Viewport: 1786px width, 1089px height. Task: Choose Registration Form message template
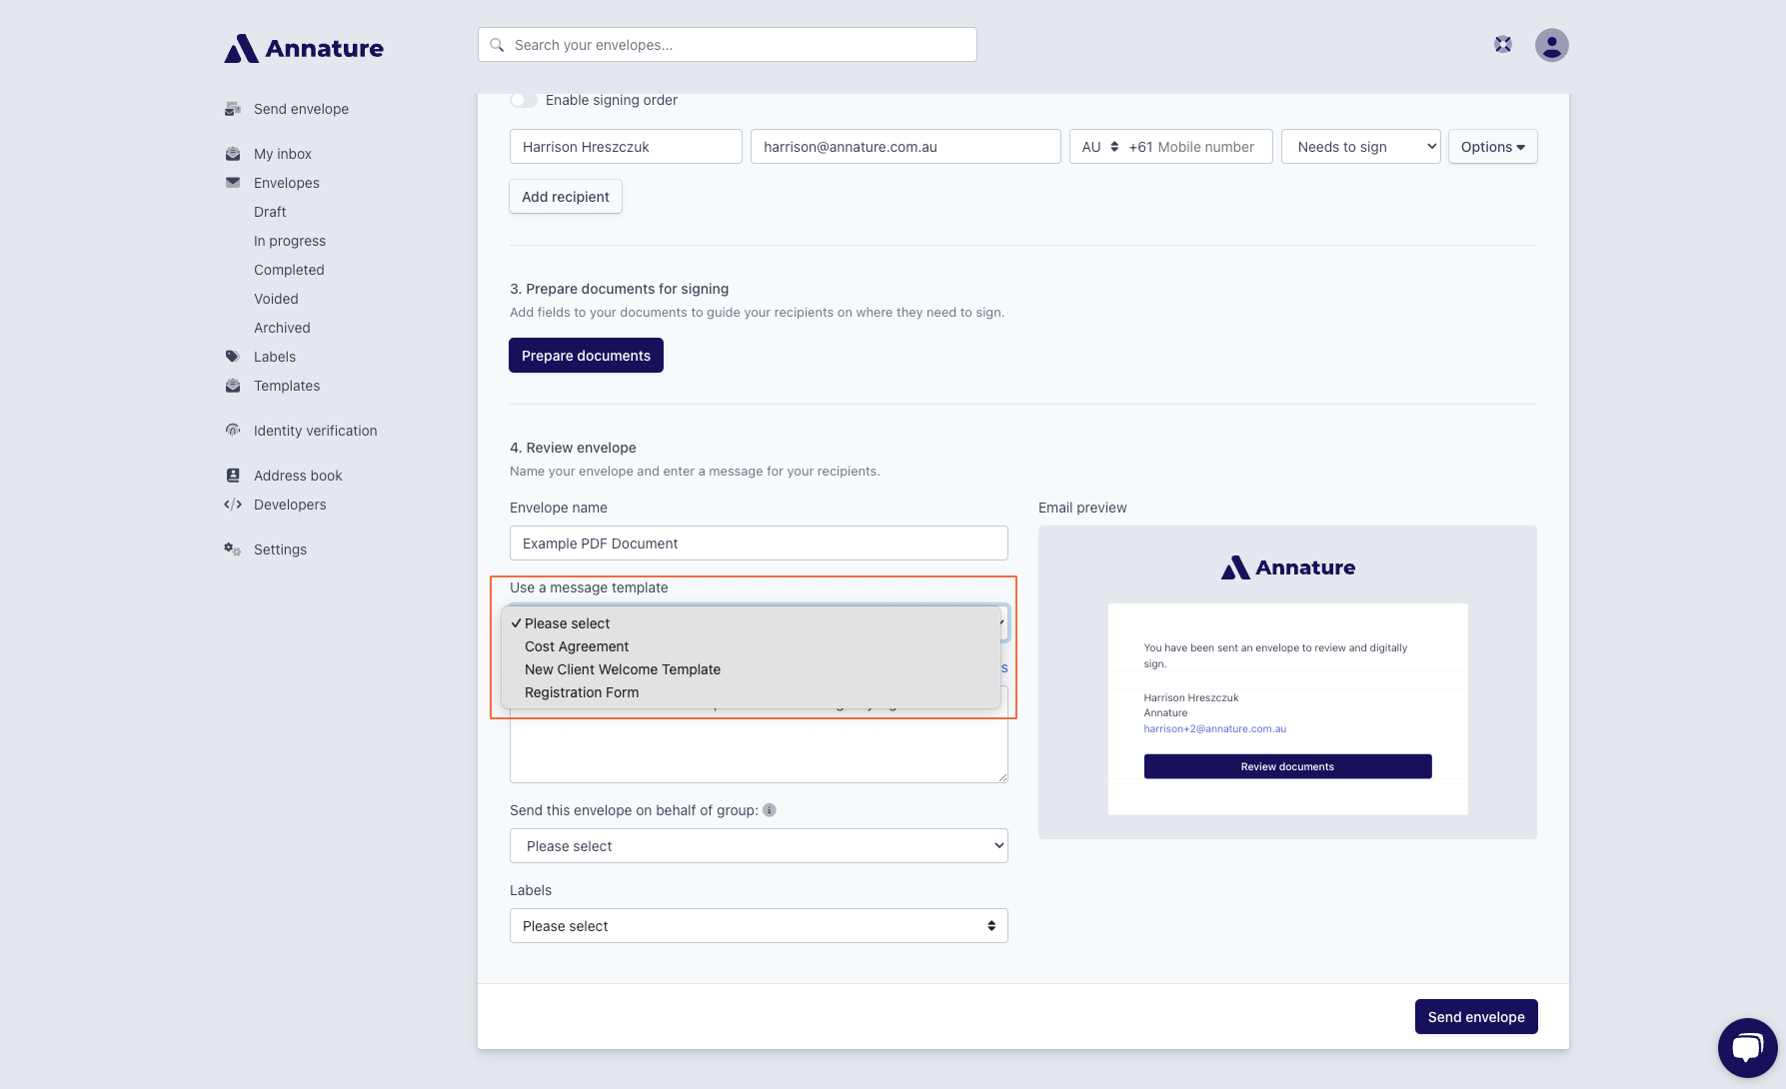pos(751,692)
